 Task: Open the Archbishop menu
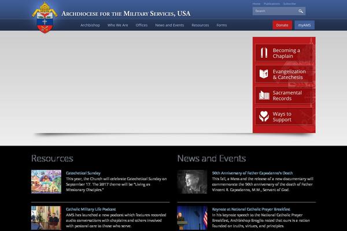tap(90, 25)
